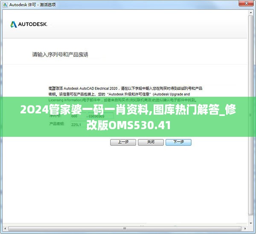Click the serial number prefix field showing 666

click(77, 116)
